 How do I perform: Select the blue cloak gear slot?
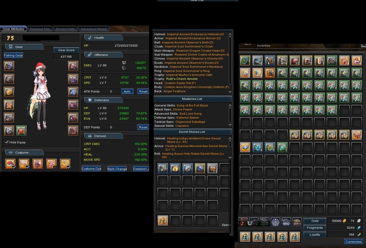click(x=73, y=92)
